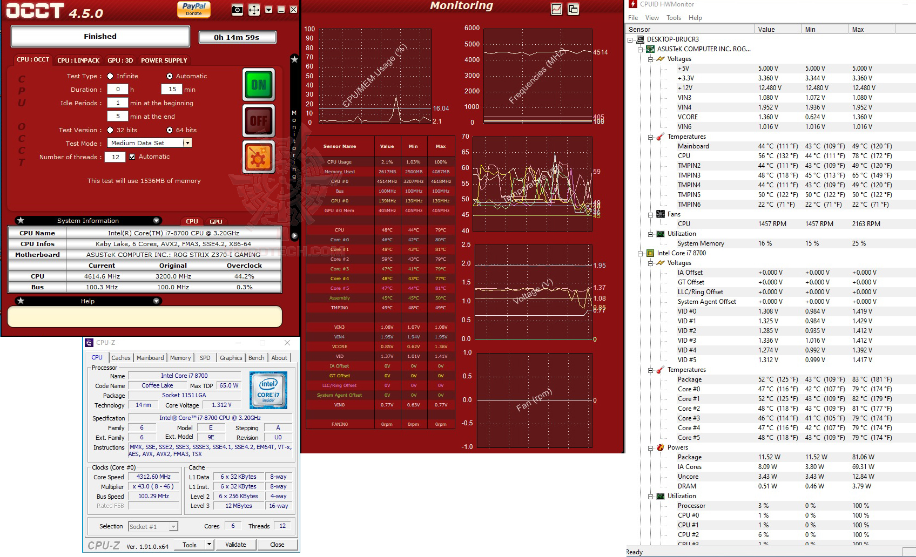Click the Validate button in CPU-Z
Screen dimensions: 916x557
[235, 545]
